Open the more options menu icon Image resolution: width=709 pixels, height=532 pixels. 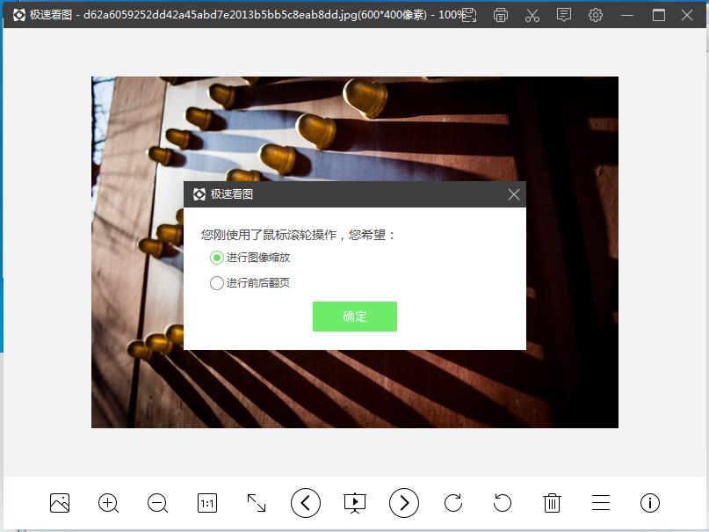click(601, 503)
